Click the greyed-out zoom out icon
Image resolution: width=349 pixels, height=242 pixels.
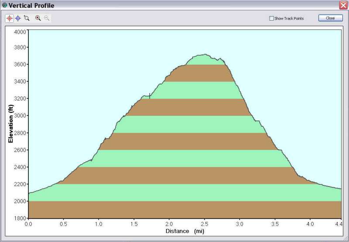pyautogui.click(x=47, y=18)
